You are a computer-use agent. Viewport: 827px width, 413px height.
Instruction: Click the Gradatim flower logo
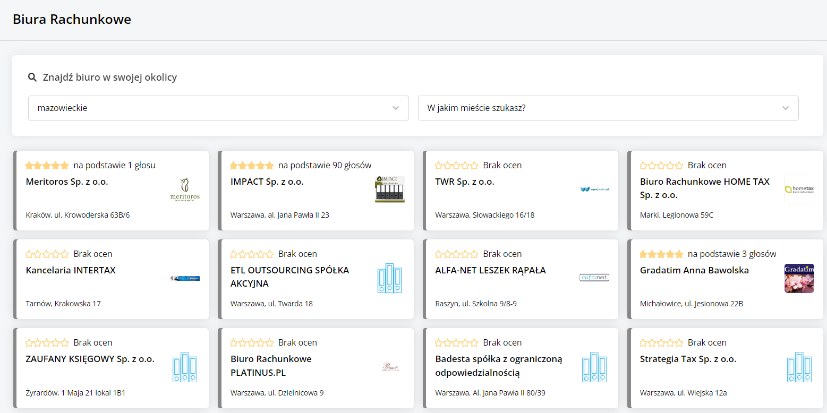coord(799,278)
